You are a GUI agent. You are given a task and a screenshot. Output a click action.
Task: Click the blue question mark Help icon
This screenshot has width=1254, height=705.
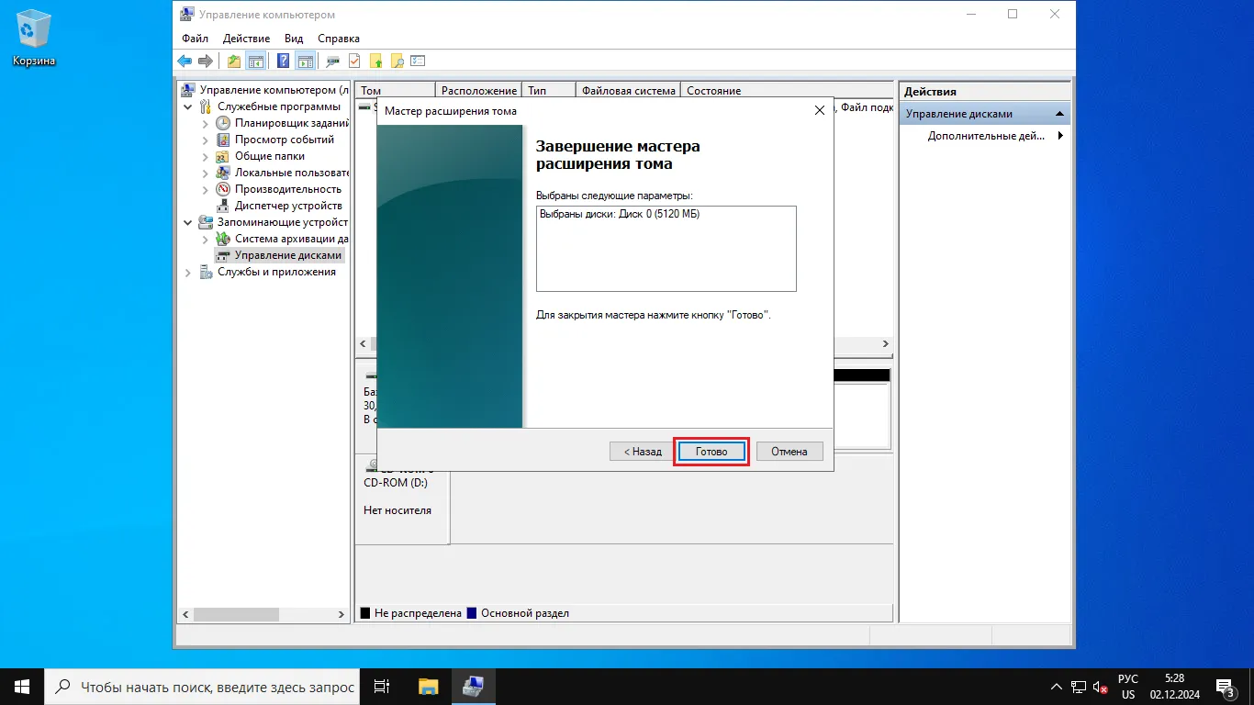pos(283,62)
